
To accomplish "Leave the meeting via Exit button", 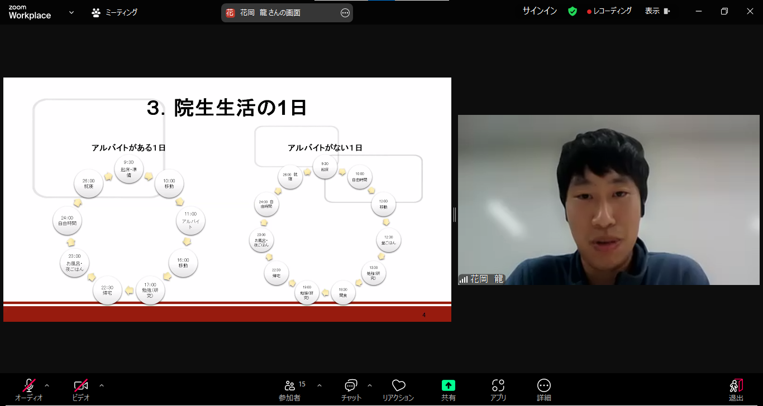I will [736, 389].
